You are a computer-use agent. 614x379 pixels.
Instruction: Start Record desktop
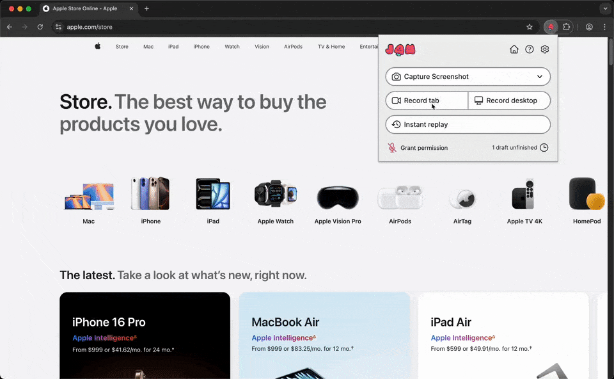point(509,101)
